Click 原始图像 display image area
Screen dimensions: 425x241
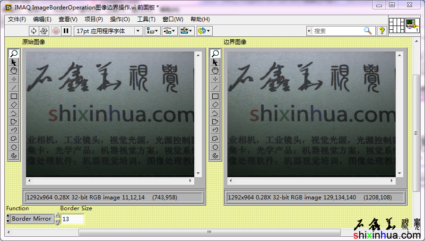110,114
